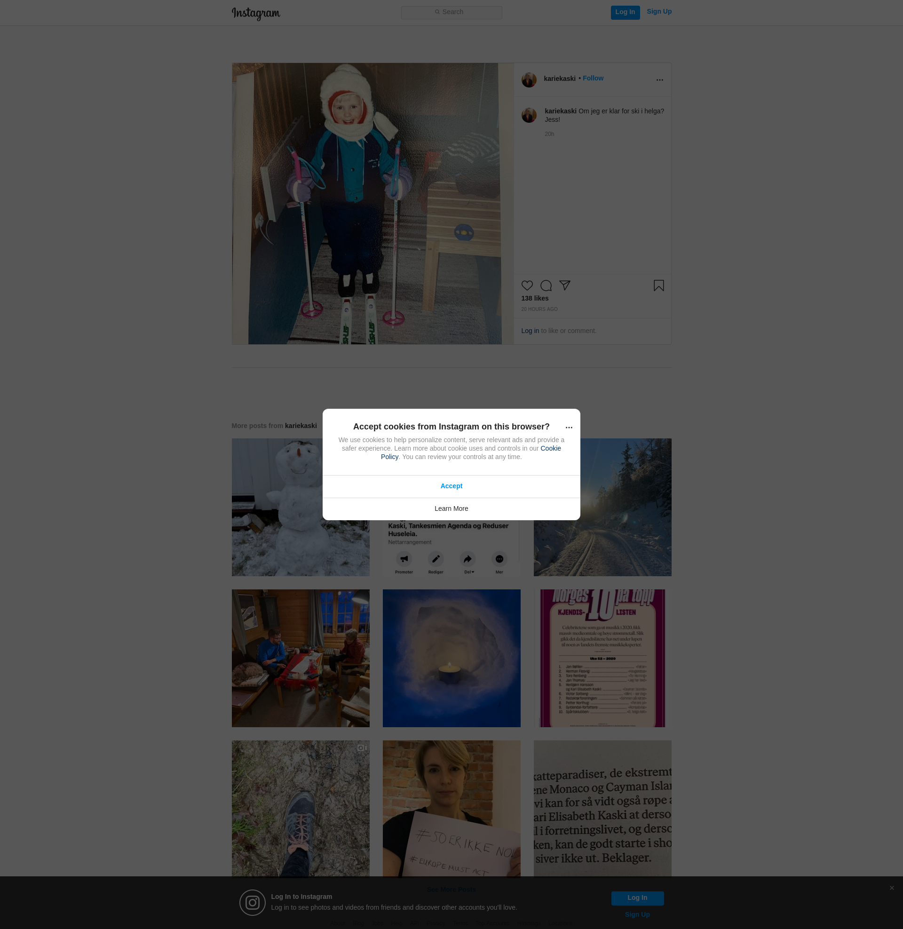The height and width of the screenshot is (929, 903).
Task: Open the child skiing photo
Action: click(x=373, y=204)
